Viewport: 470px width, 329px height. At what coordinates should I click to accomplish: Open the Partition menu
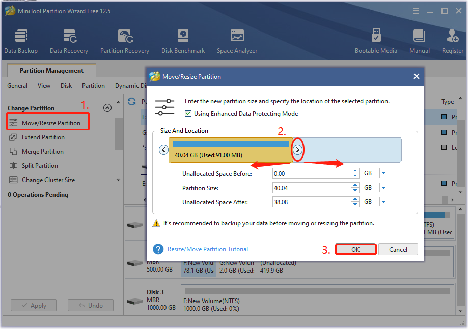pyautogui.click(x=94, y=86)
